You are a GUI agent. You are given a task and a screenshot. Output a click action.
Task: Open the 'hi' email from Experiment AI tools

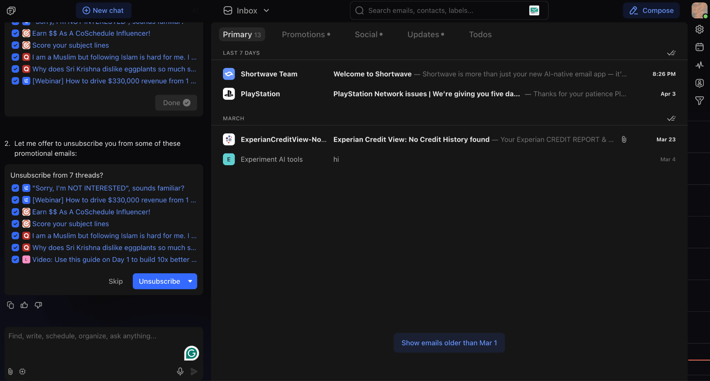click(x=449, y=159)
